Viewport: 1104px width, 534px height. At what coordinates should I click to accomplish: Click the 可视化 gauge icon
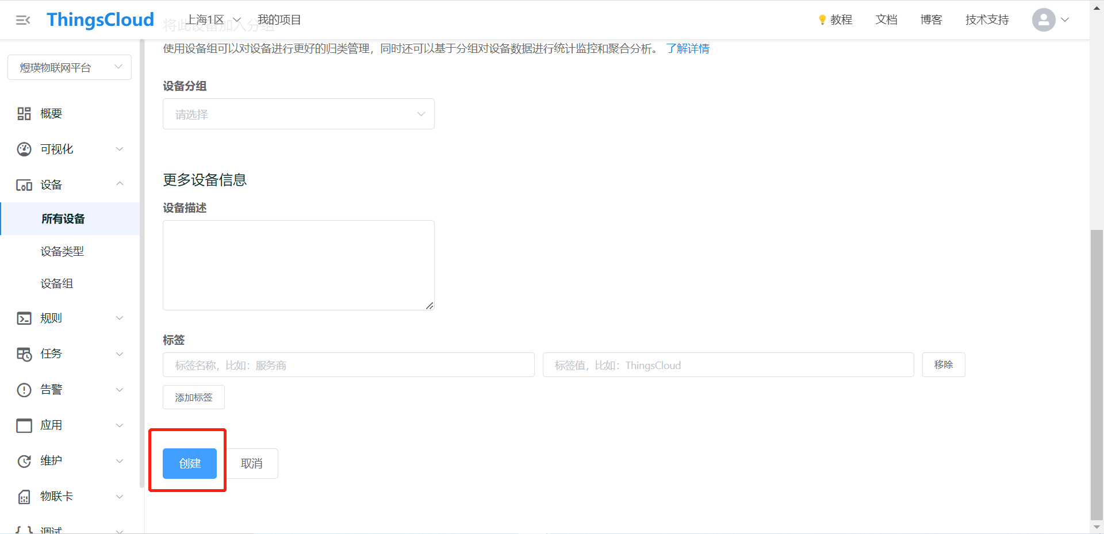(24, 149)
